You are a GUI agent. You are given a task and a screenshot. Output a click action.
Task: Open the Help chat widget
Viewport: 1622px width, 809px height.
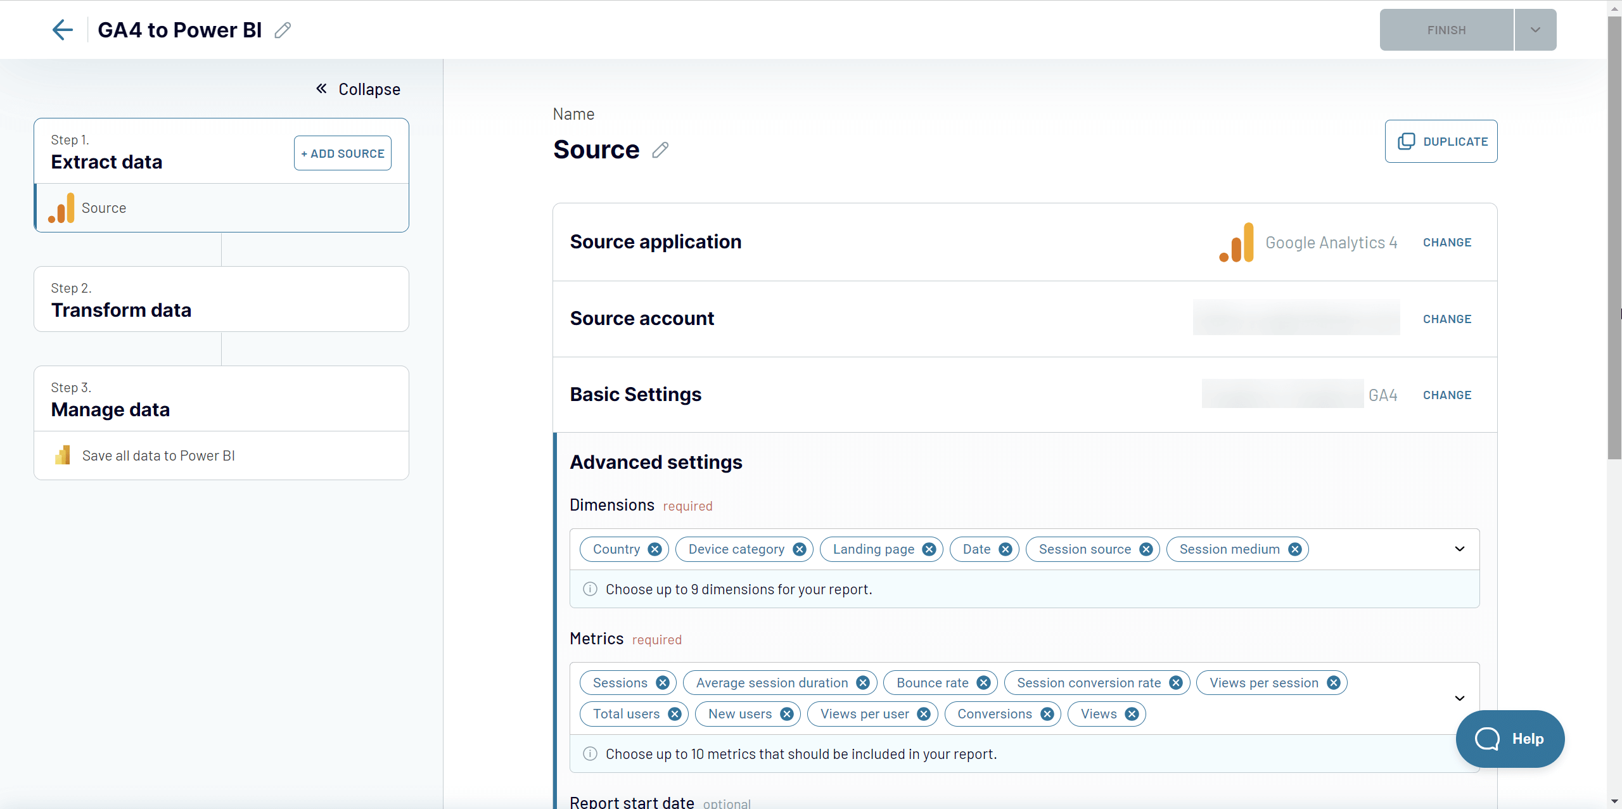click(1510, 739)
